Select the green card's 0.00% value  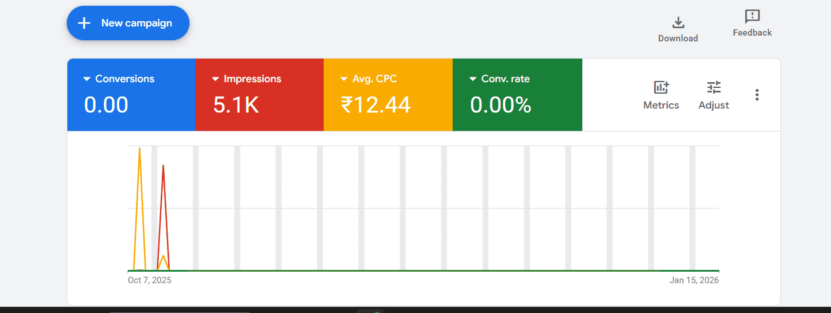coord(500,105)
